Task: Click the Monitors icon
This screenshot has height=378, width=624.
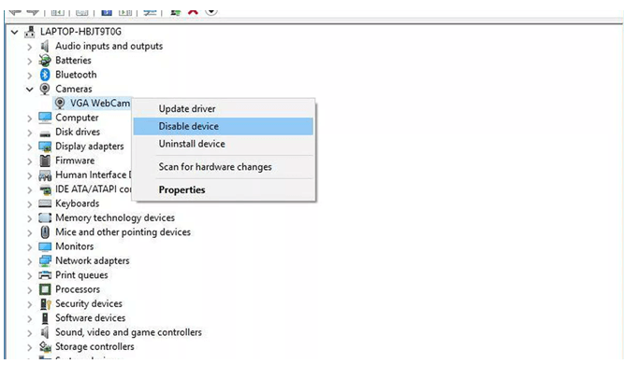Action: click(45, 246)
